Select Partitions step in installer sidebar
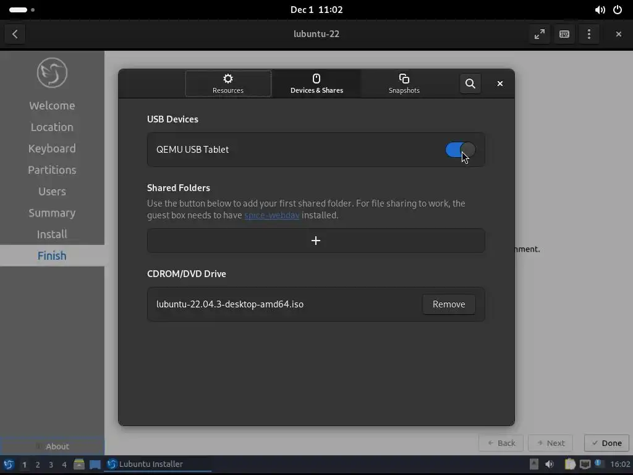Image resolution: width=633 pixels, height=475 pixels. coord(52,170)
